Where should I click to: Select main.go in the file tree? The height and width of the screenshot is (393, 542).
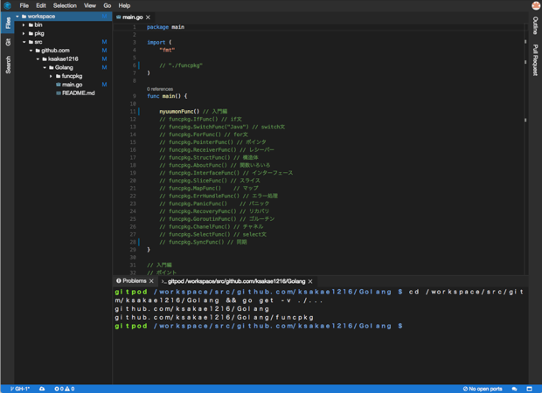click(x=73, y=85)
